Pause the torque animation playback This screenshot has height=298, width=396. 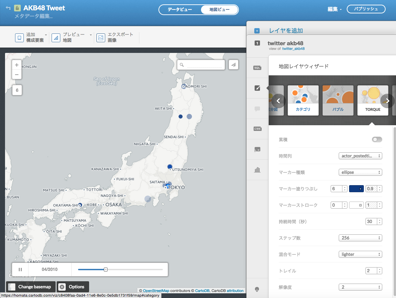click(20, 270)
